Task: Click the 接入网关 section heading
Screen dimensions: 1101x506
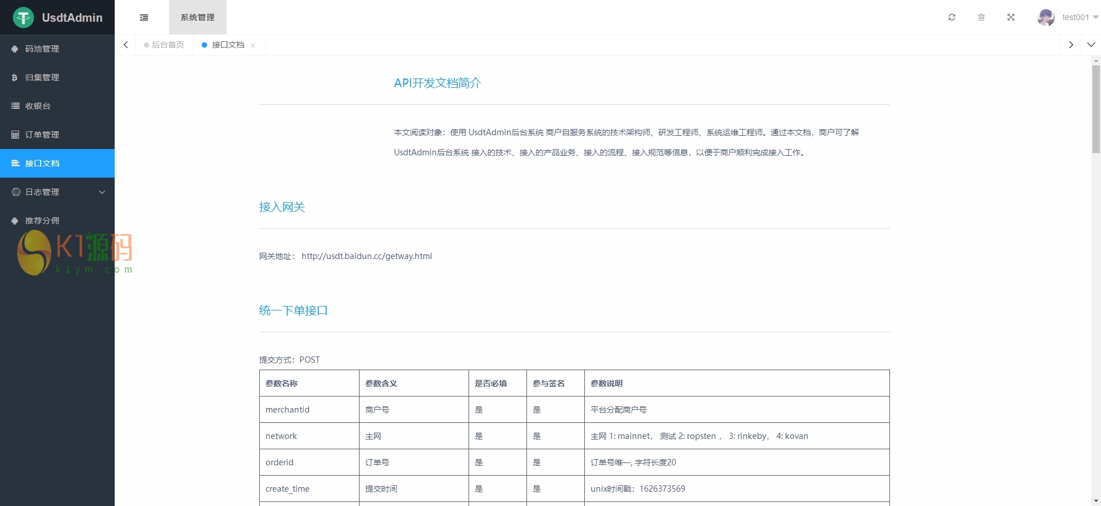Action: [x=282, y=207]
